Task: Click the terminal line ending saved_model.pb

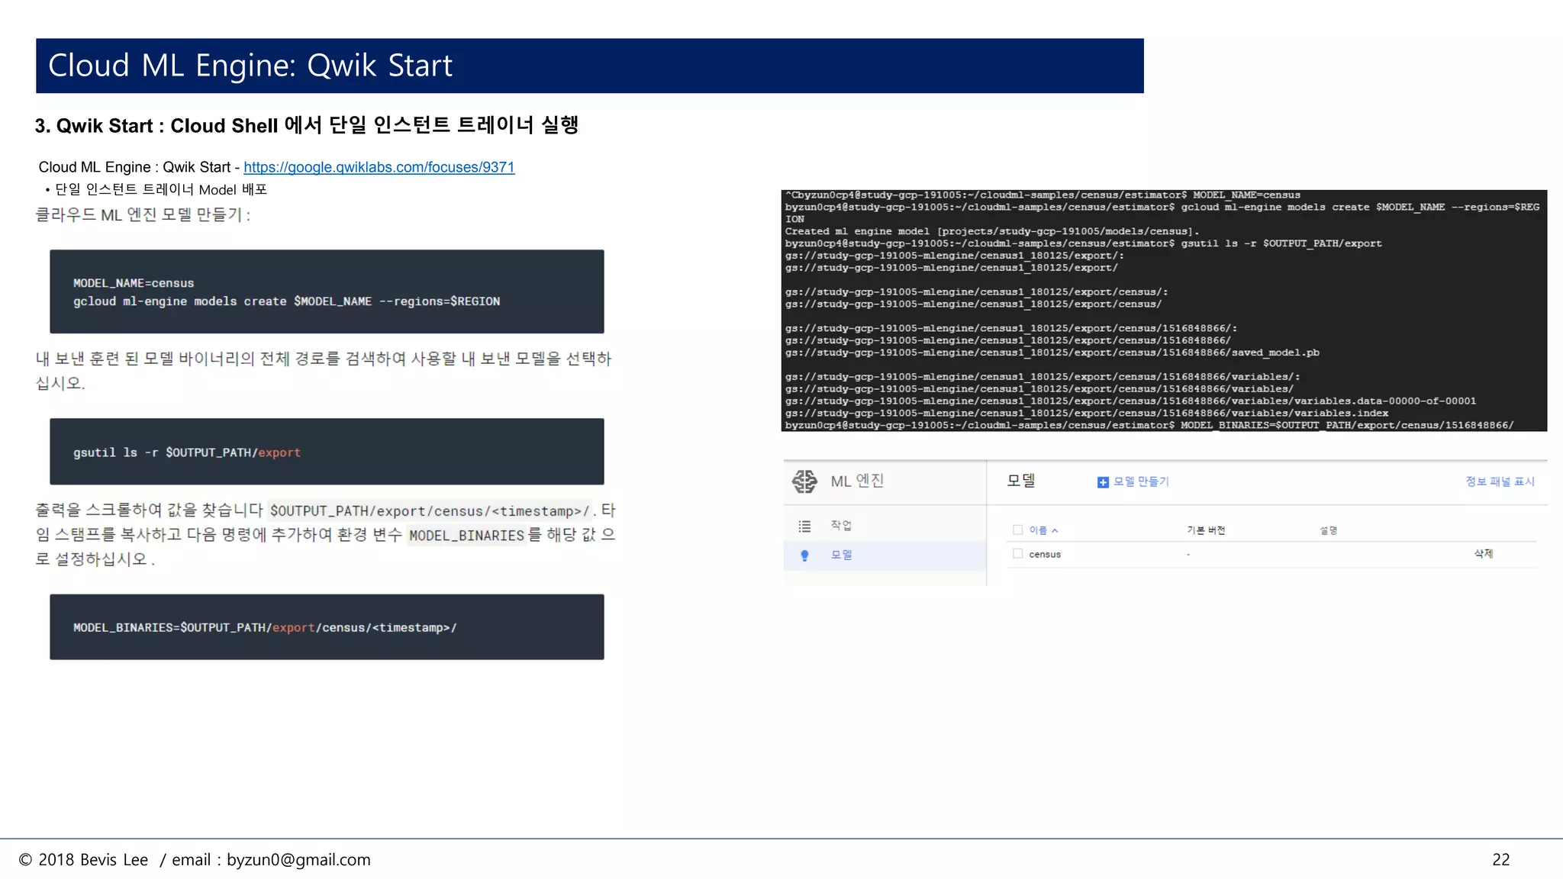Action: (1052, 353)
